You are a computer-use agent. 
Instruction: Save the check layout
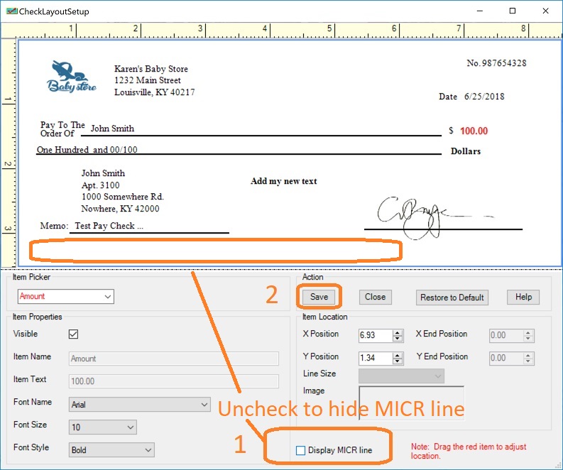tap(319, 297)
